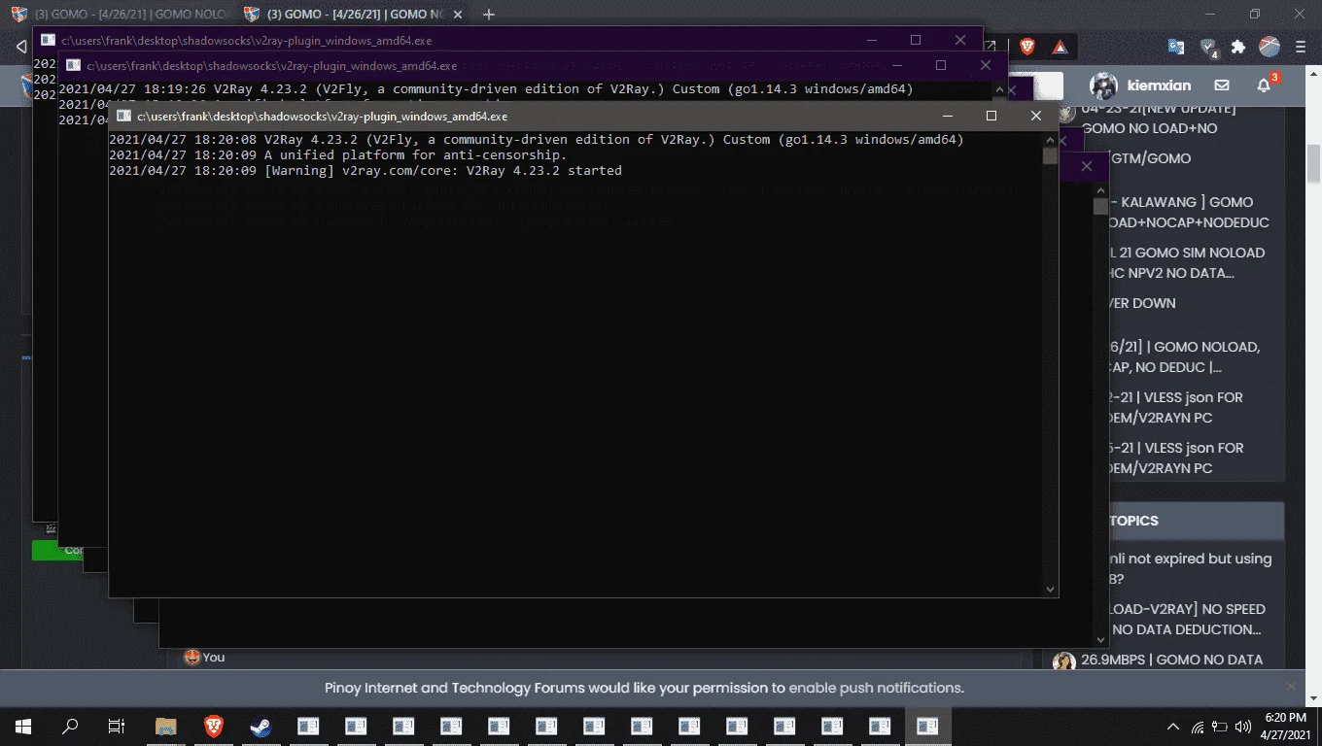Open the Extensions puzzle-piece menu
Image resolution: width=1322 pixels, height=746 pixels.
[x=1238, y=46]
